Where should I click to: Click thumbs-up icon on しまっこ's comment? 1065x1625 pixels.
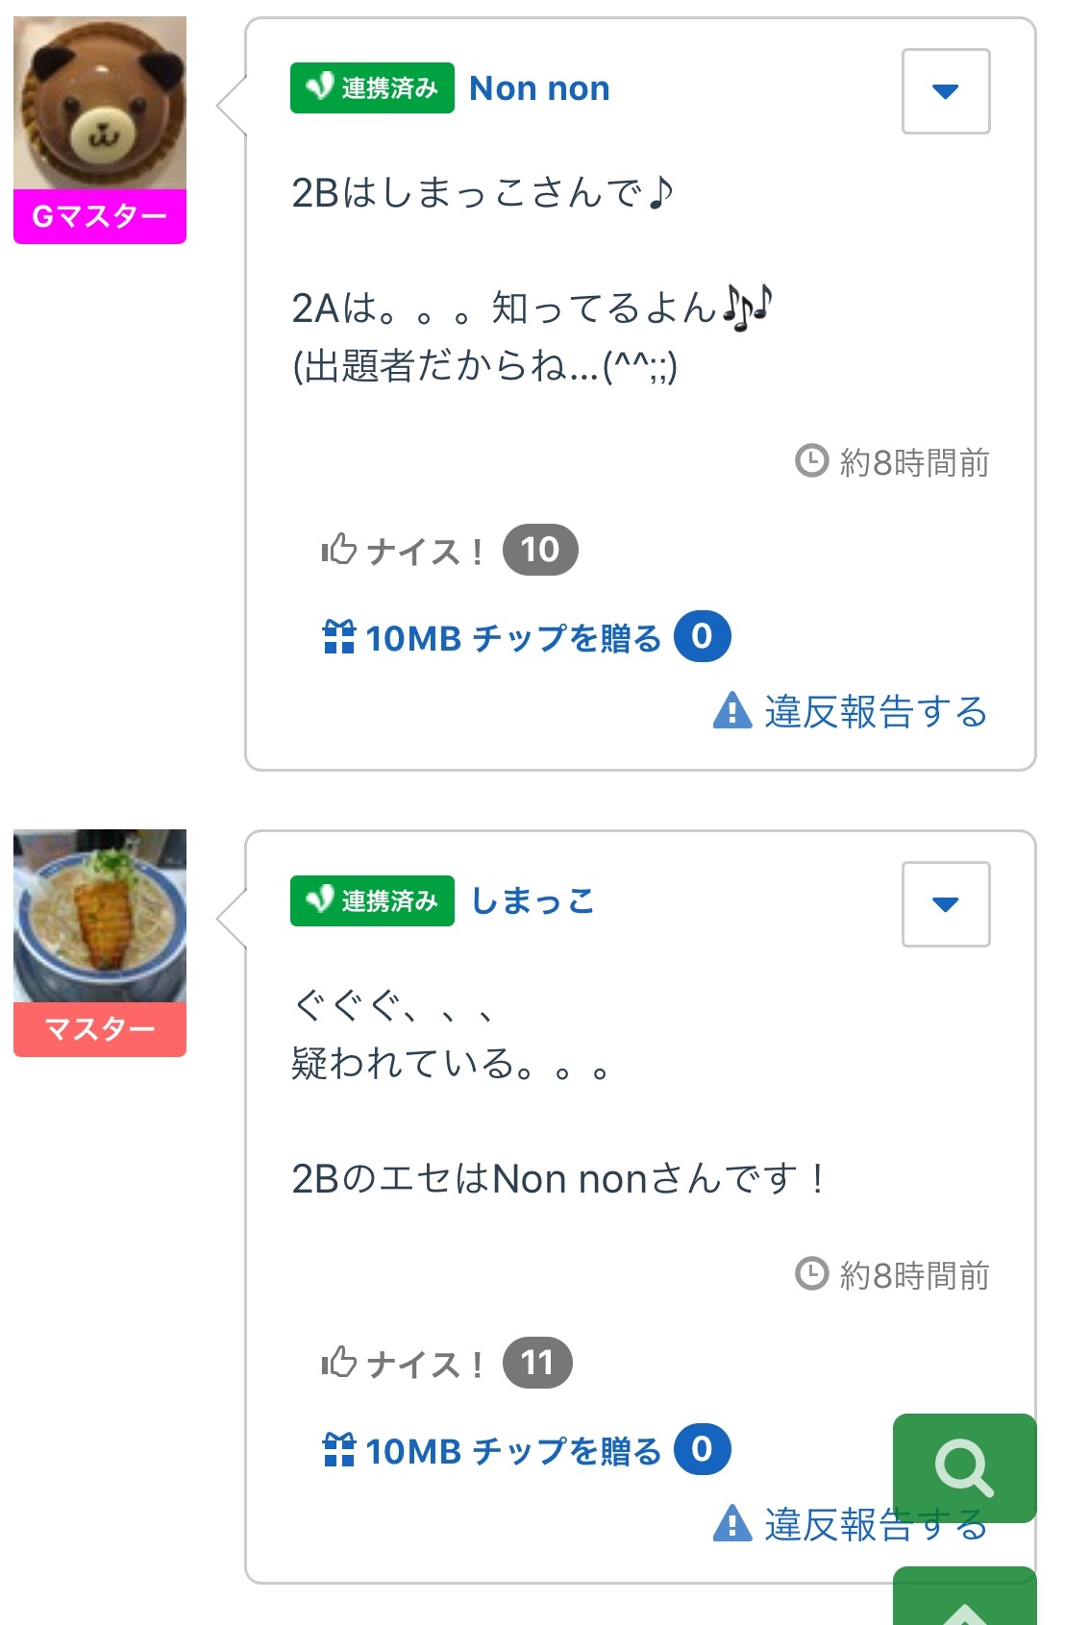(x=339, y=1363)
